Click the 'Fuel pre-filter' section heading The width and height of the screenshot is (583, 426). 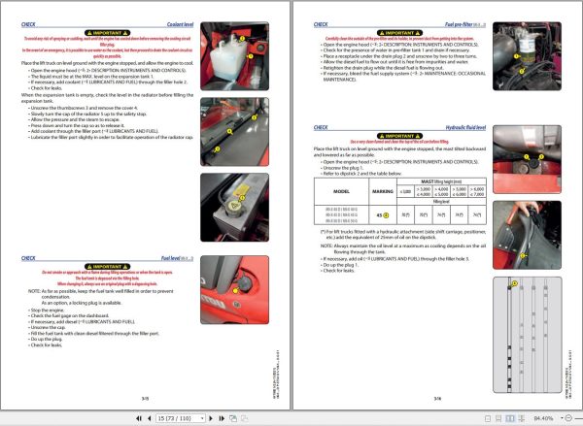coord(459,24)
